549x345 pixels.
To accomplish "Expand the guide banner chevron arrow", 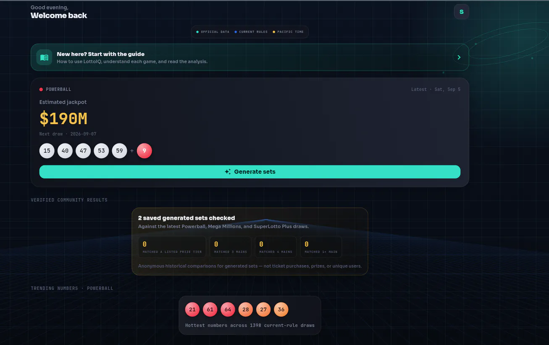I will (x=459, y=57).
